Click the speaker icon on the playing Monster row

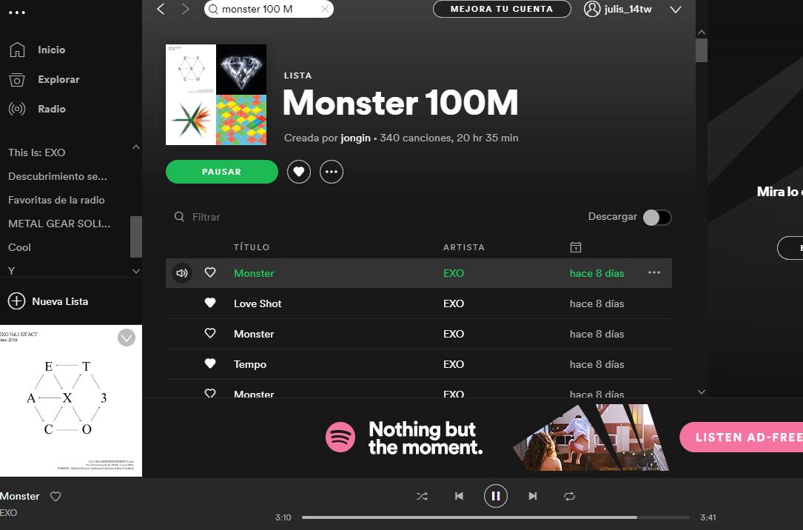click(x=182, y=273)
